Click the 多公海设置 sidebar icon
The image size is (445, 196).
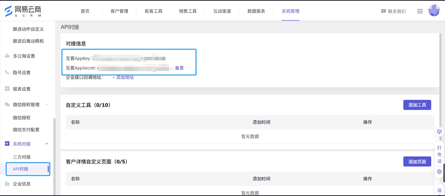coord(7,56)
